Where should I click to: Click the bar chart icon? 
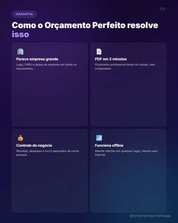point(99,138)
